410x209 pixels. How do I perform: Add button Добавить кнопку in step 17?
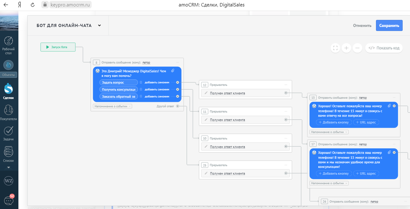(x=334, y=173)
